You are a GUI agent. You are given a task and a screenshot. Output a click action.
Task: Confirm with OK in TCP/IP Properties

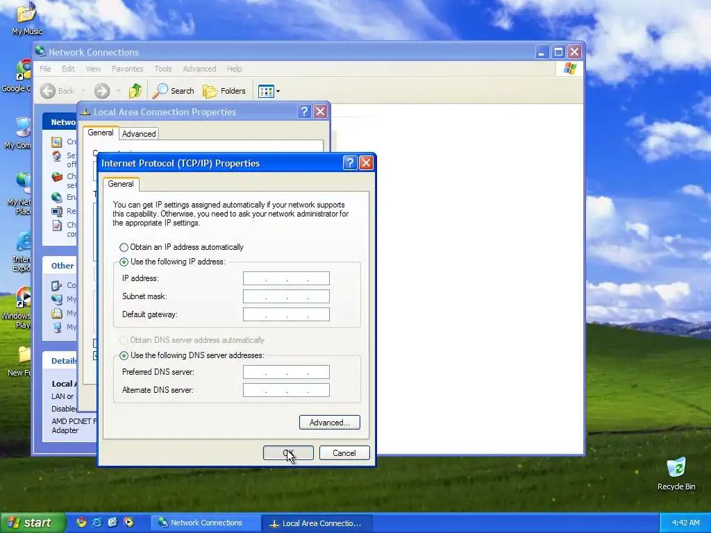click(x=288, y=452)
